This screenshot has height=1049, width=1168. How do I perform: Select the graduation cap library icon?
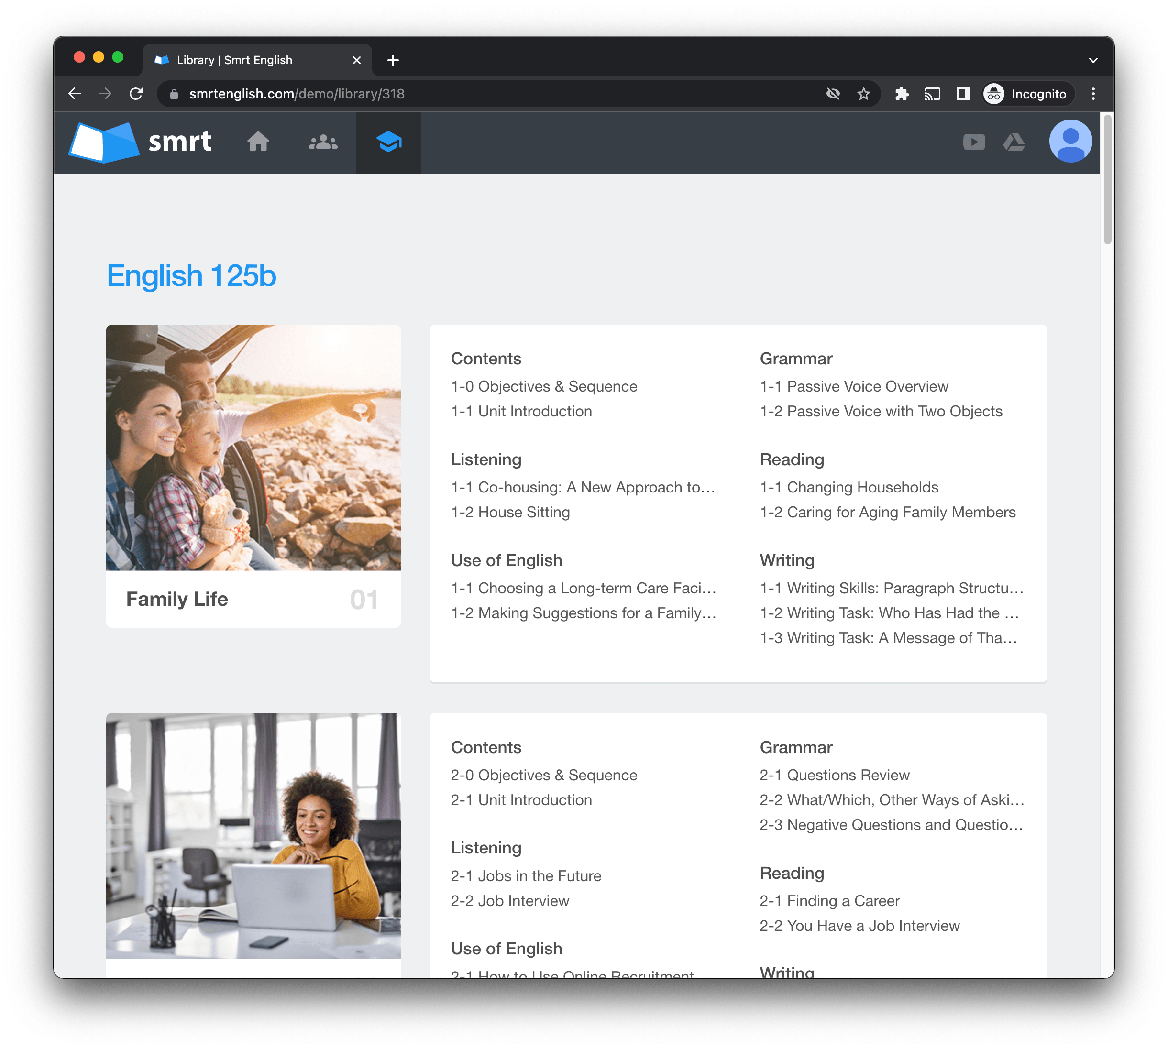(388, 142)
